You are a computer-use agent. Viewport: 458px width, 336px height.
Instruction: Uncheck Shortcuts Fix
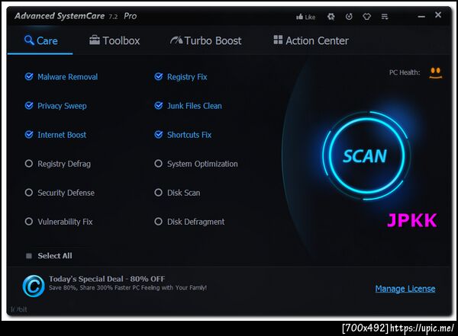click(x=158, y=134)
